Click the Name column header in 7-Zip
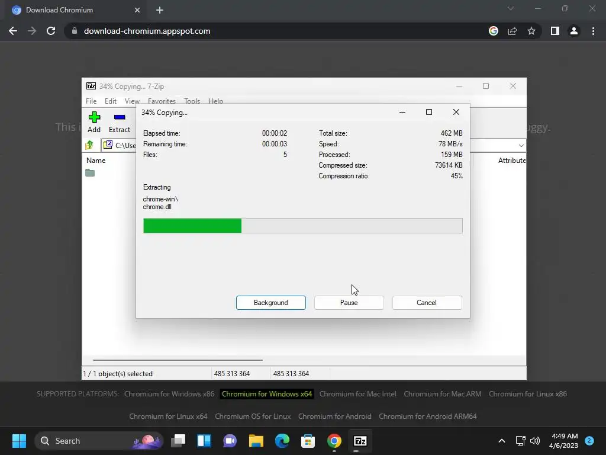 tap(96, 160)
